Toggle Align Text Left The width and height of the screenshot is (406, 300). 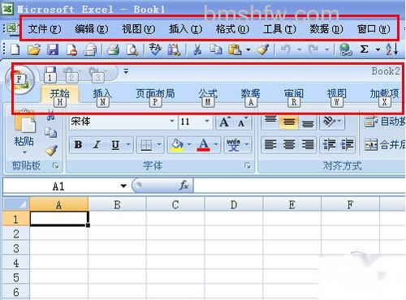pos(270,145)
